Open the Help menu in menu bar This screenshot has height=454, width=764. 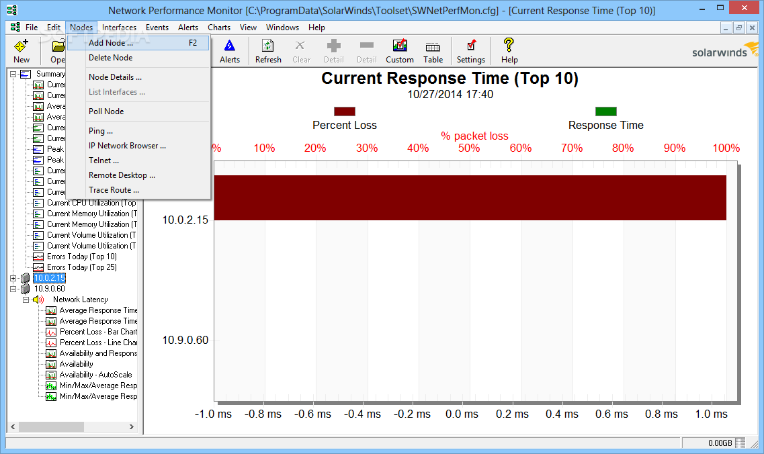click(x=316, y=28)
